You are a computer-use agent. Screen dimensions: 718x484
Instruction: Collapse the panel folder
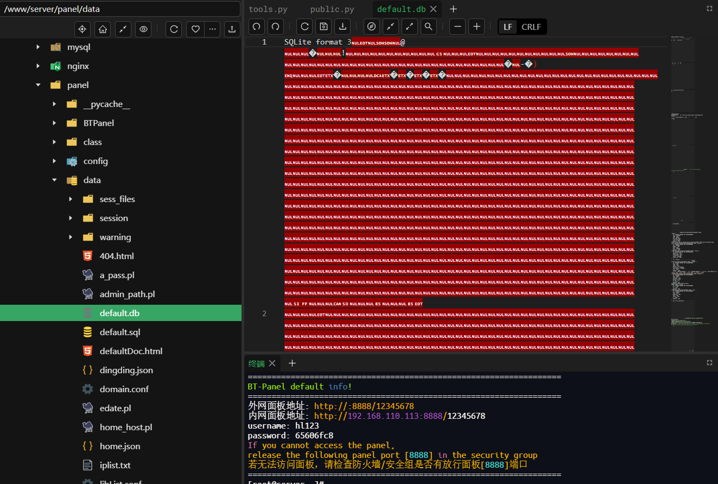38,85
